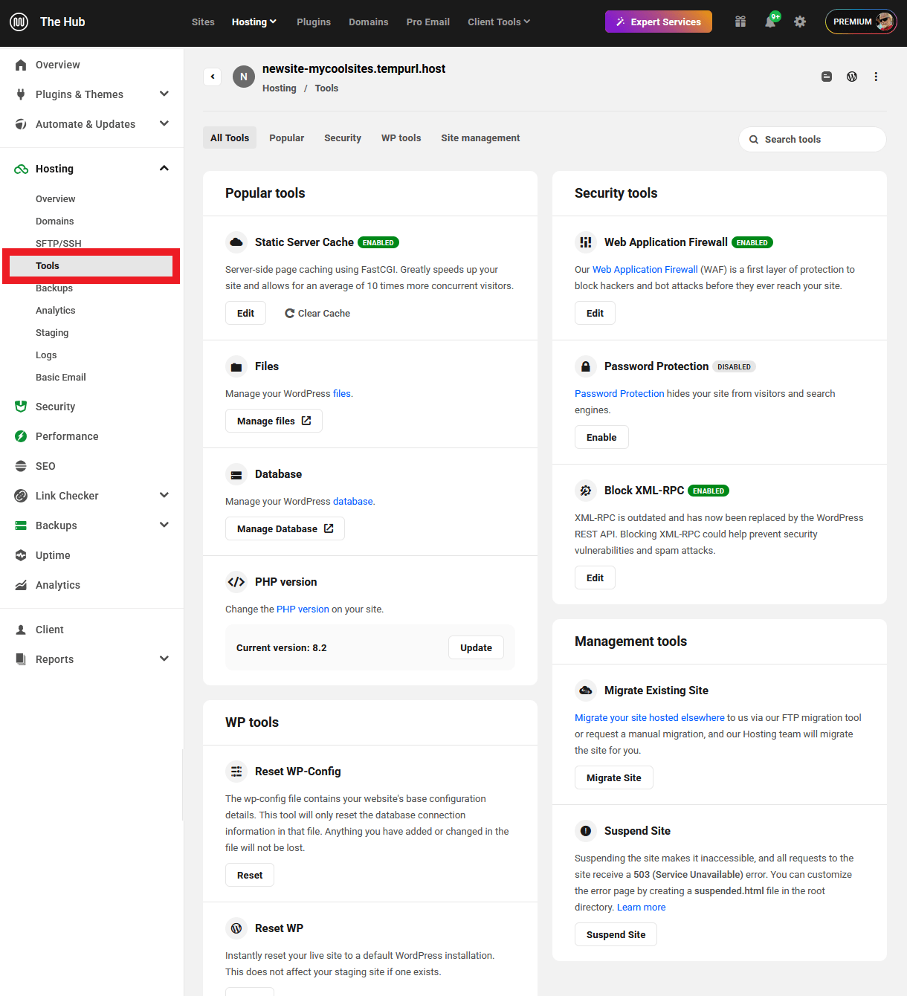Expand Plugins & Themes sidebar section
Screen dimensions: 907x996
click(x=164, y=94)
